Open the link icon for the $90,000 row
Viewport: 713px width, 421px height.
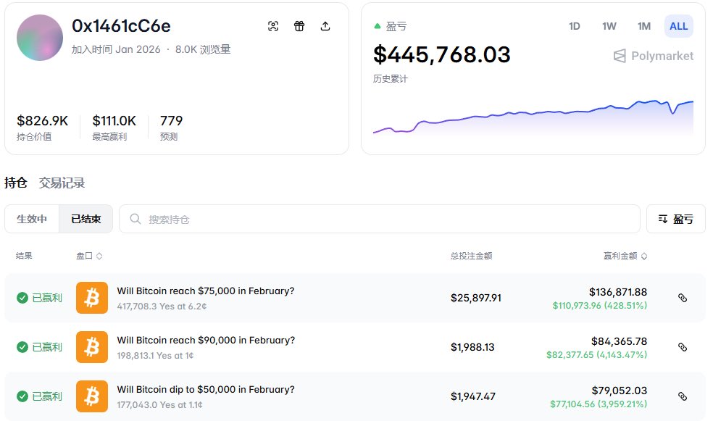click(x=682, y=347)
